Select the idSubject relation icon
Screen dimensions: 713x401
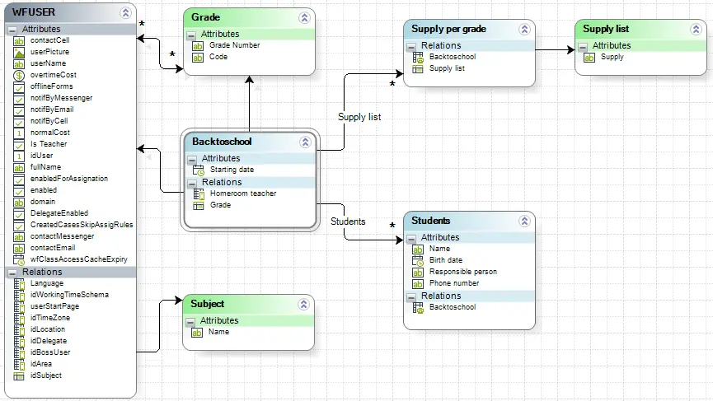pos(19,376)
